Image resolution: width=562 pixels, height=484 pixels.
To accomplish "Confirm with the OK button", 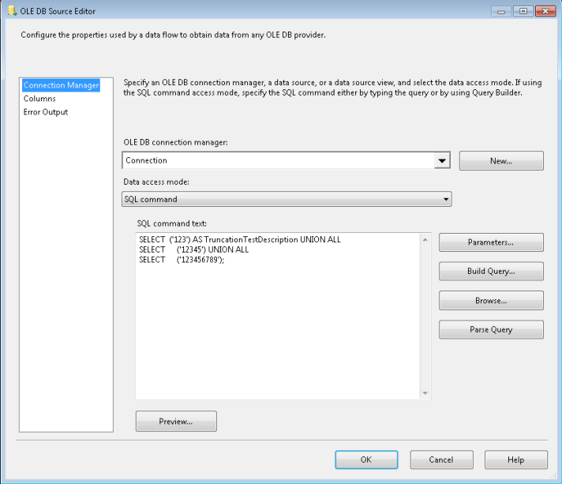I will tap(366, 460).
